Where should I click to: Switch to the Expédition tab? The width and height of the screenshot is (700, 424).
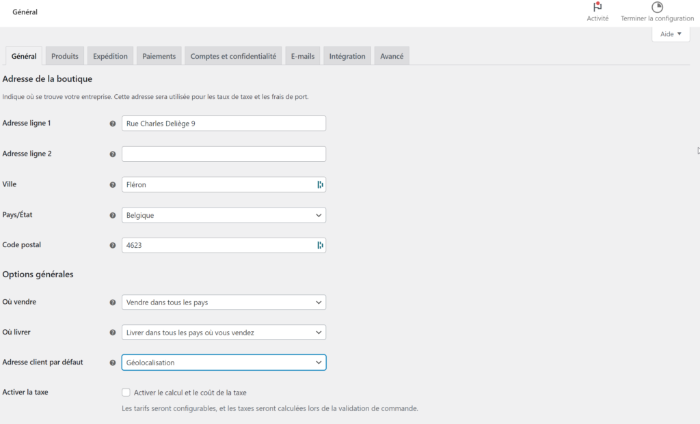(x=110, y=56)
